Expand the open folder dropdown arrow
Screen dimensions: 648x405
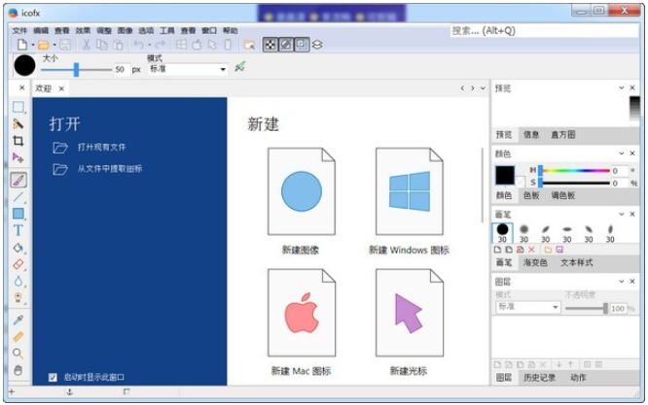54,45
